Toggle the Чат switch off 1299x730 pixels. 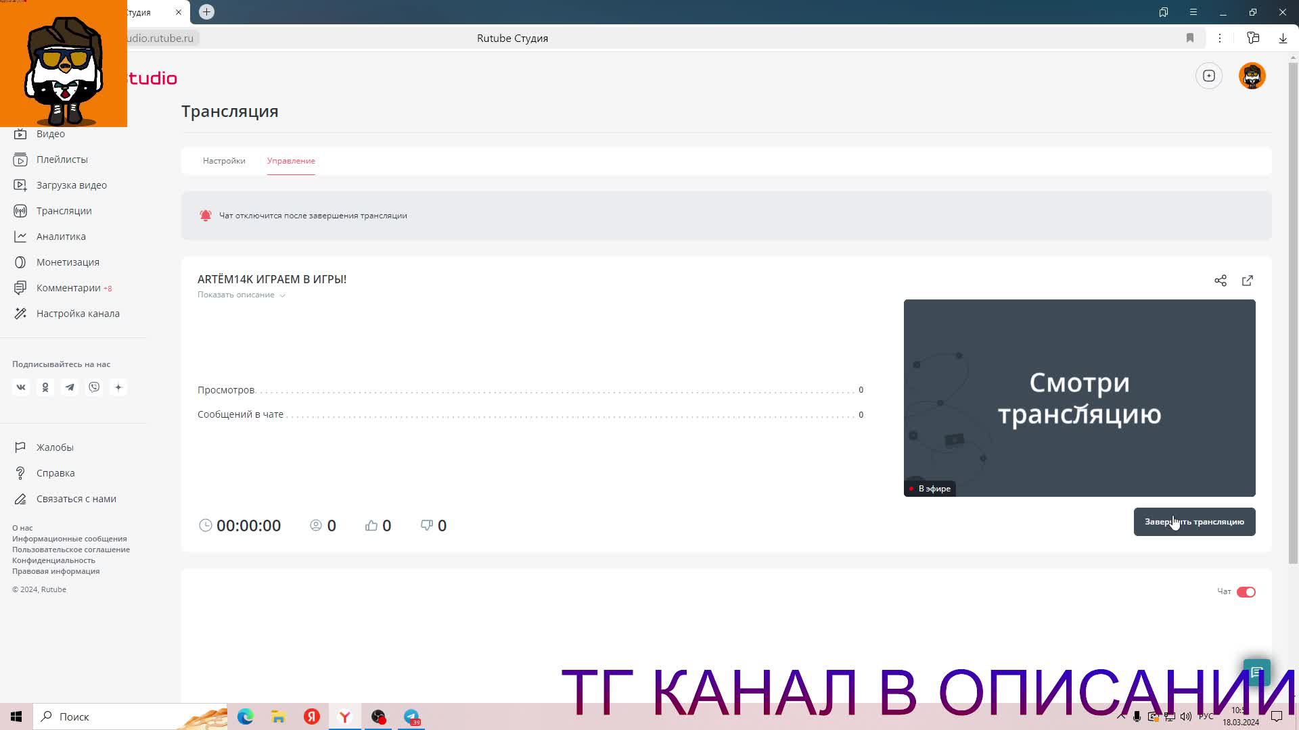pyautogui.click(x=1246, y=592)
